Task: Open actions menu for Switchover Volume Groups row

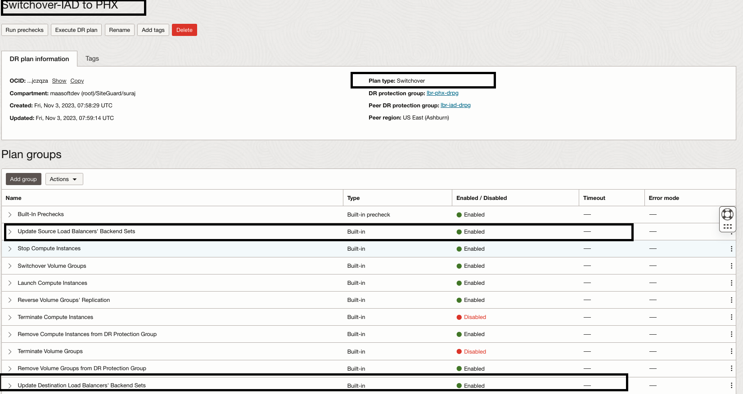Action: pos(731,266)
